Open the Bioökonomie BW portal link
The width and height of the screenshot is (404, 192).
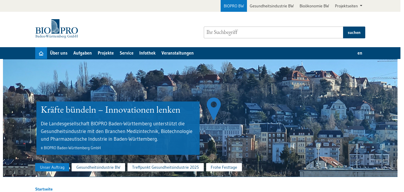pyautogui.click(x=314, y=6)
